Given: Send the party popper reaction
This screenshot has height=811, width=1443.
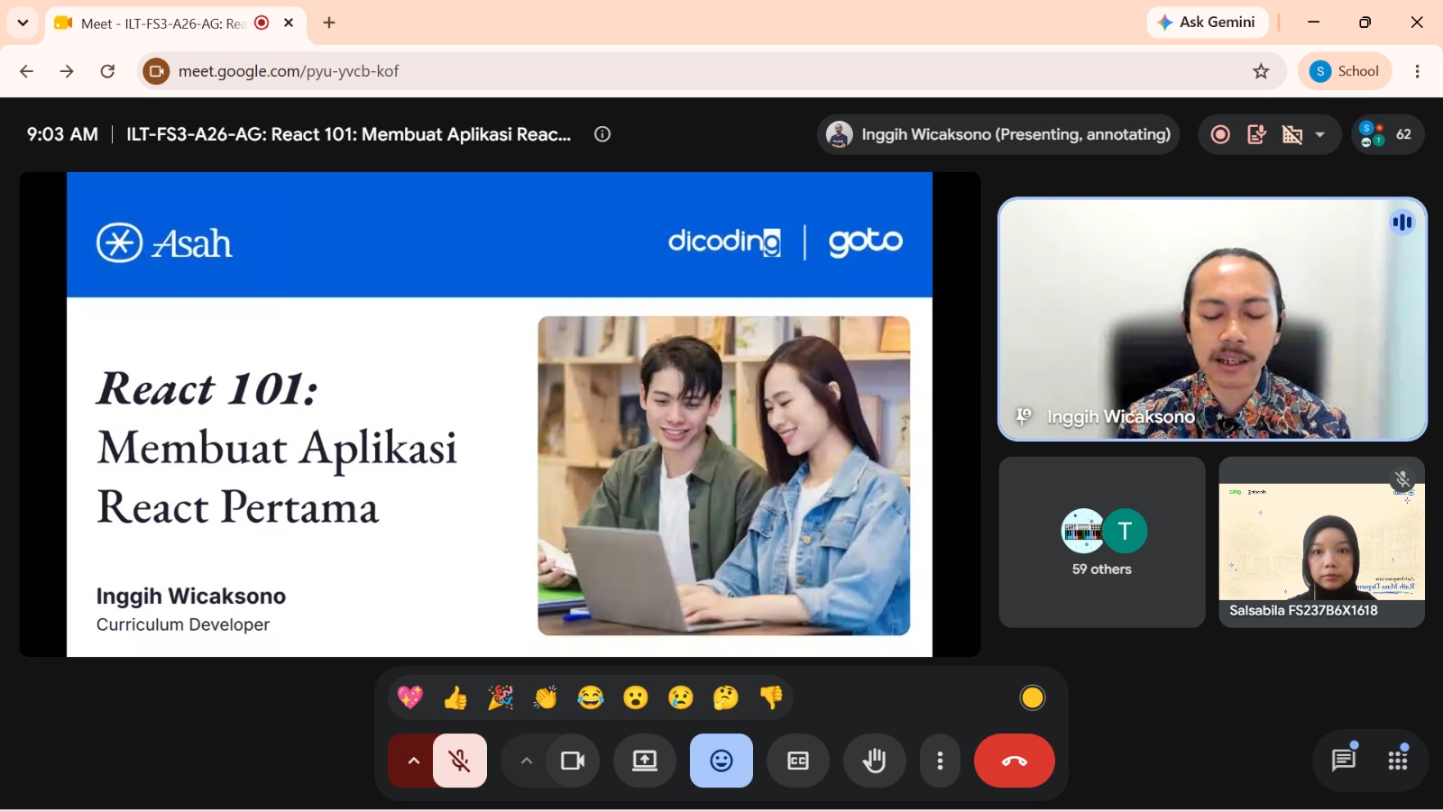Looking at the screenshot, I should 501,697.
